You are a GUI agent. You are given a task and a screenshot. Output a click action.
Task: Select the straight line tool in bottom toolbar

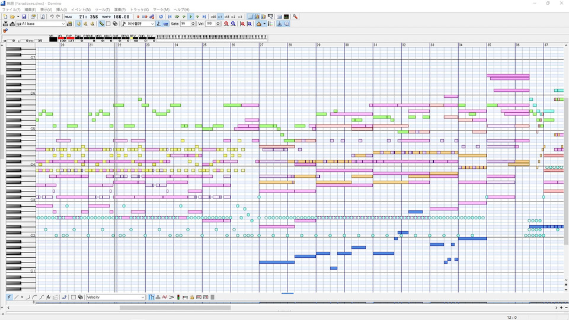[16, 297]
